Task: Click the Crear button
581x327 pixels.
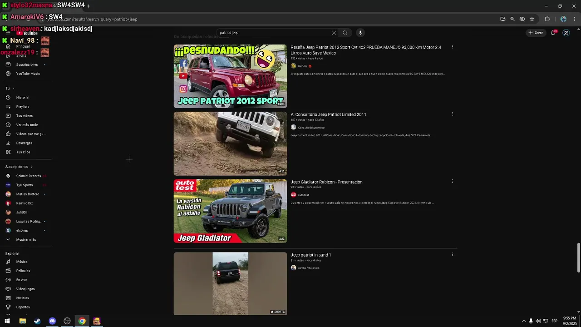Action: pos(536,33)
